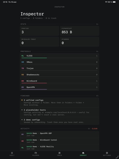
Task: Select the OpenVPN protocol row
Action: (59, 87)
